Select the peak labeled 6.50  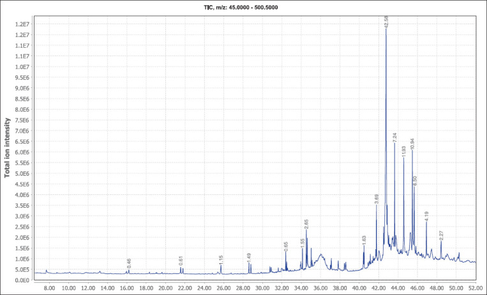(x=415, y=181)
